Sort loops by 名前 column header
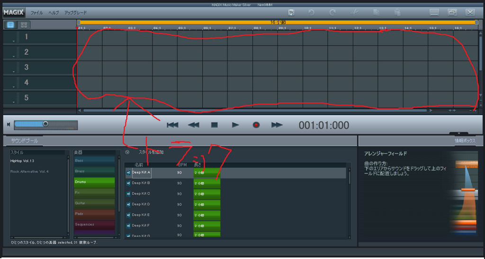The height and width of the screenshot is (259, 485). click(x=139, y=165)
